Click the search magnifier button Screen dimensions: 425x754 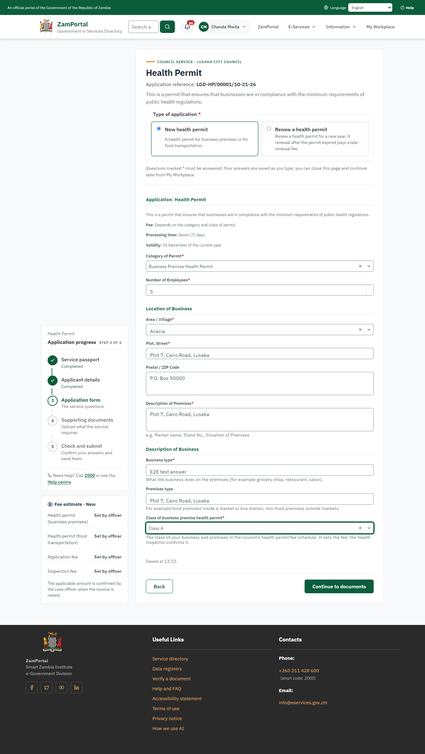[167, 27]
